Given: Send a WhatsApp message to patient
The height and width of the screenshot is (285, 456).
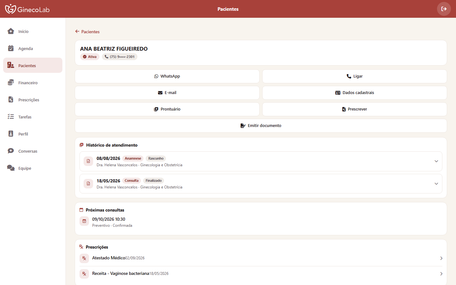Looking at the screenshot, I should 167,76.
